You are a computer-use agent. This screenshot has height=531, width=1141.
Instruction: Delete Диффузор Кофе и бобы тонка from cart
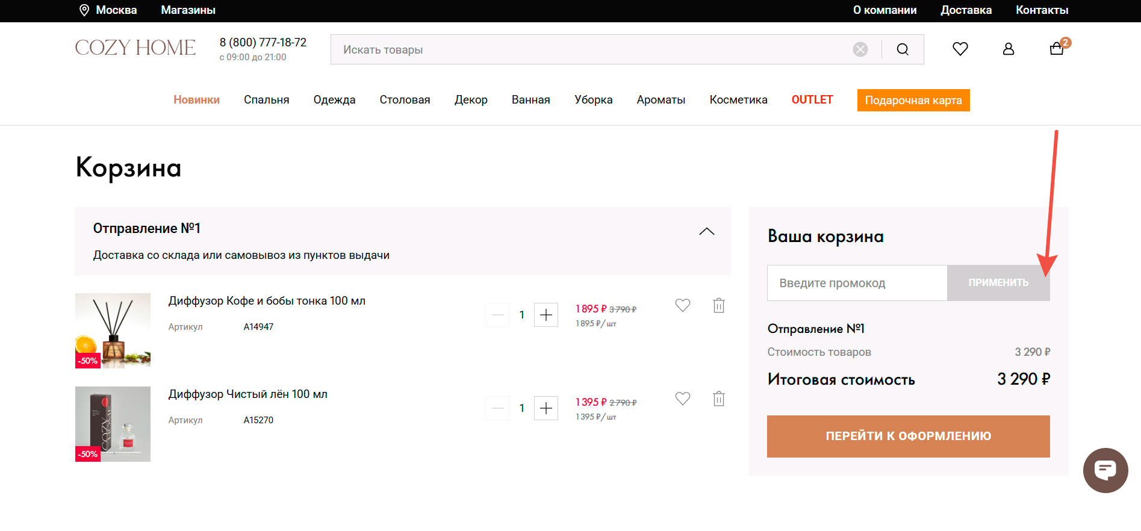click(719, 305)
